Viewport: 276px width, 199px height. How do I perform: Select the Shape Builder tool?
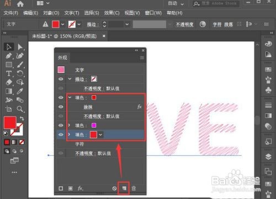(20, 82)
